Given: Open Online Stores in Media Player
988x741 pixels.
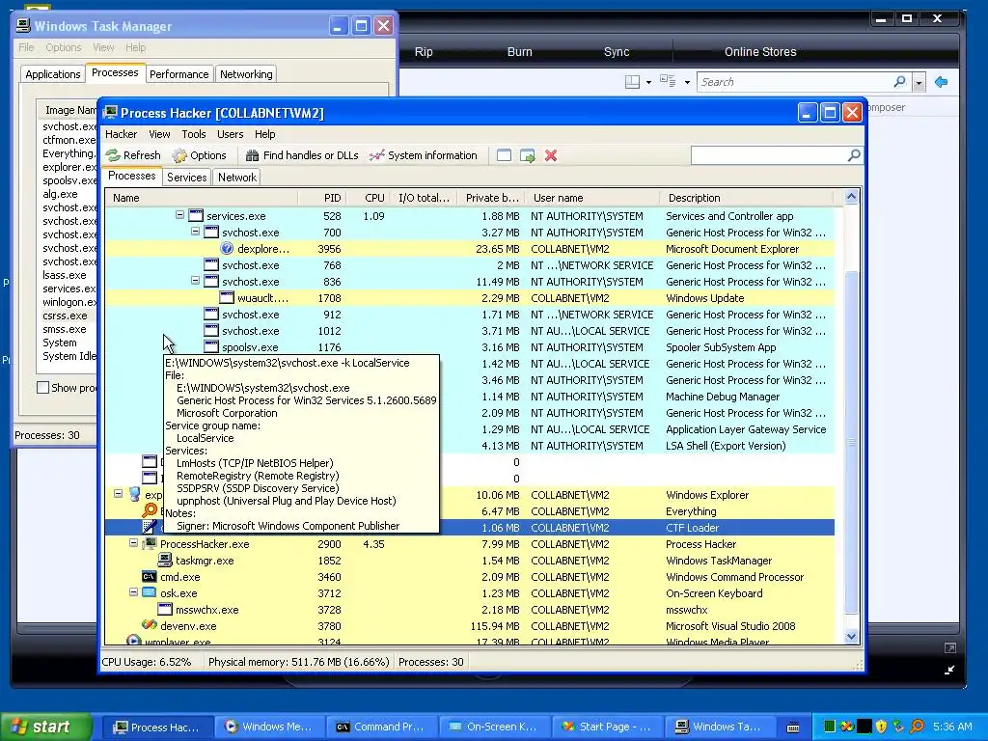Looking at the screenshot, I should 760,52.
